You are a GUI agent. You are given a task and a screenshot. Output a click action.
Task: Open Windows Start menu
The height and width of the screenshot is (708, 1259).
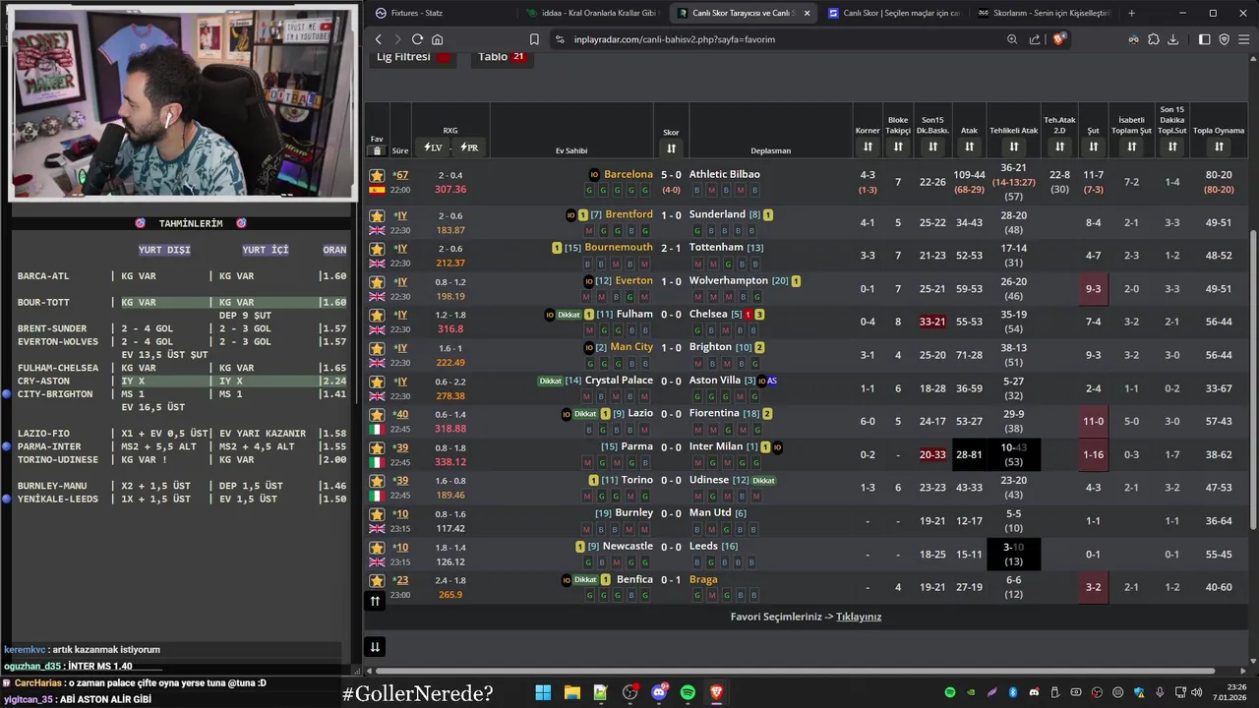tap(543, 692)
